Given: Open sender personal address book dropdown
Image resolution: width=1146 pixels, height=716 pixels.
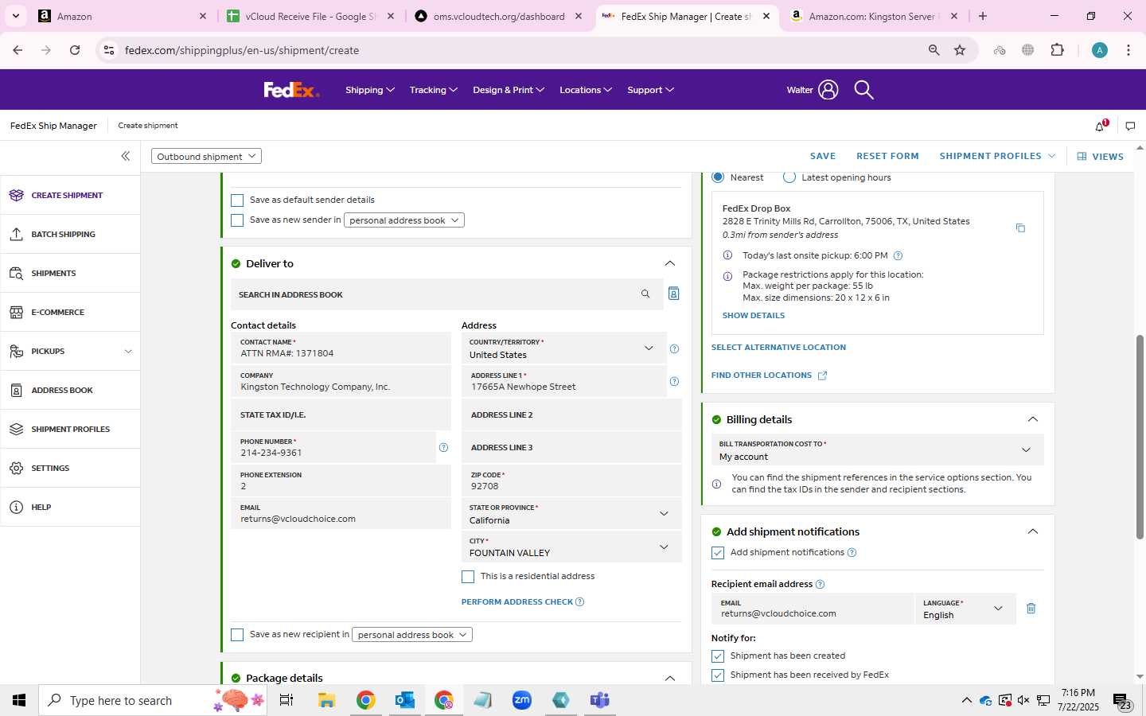Looking at the screenshot, I should [404, 220].
